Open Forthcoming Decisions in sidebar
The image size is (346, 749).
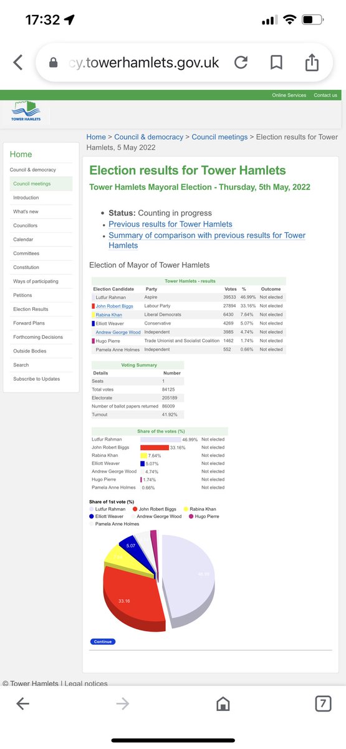point(38,337)
